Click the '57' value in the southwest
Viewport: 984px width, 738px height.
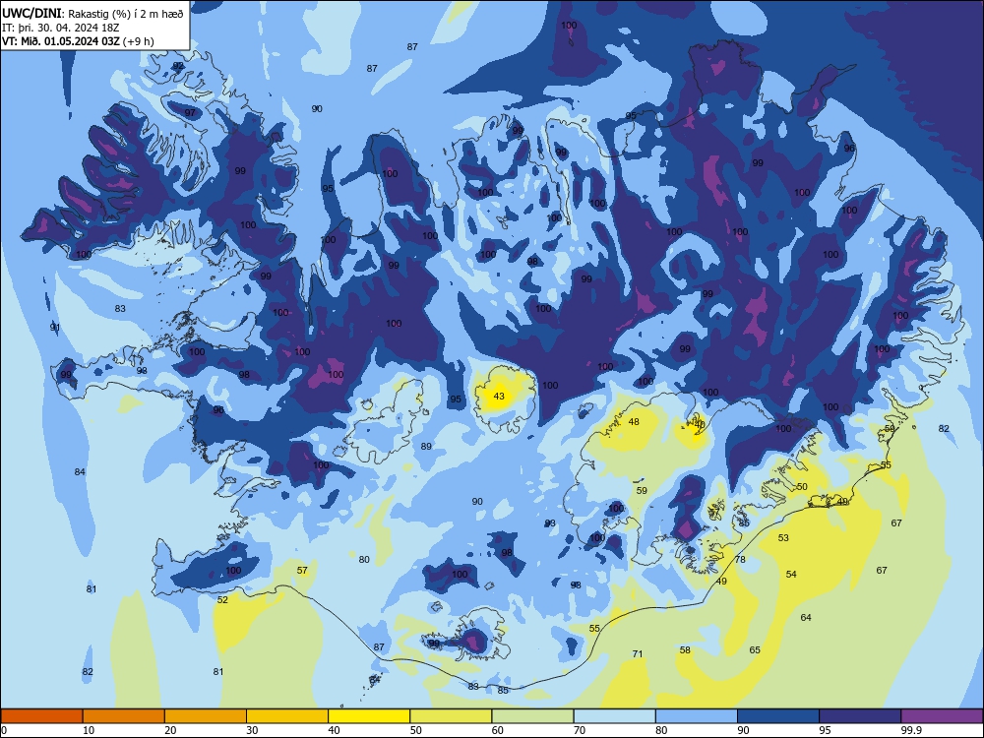point(302,571)
